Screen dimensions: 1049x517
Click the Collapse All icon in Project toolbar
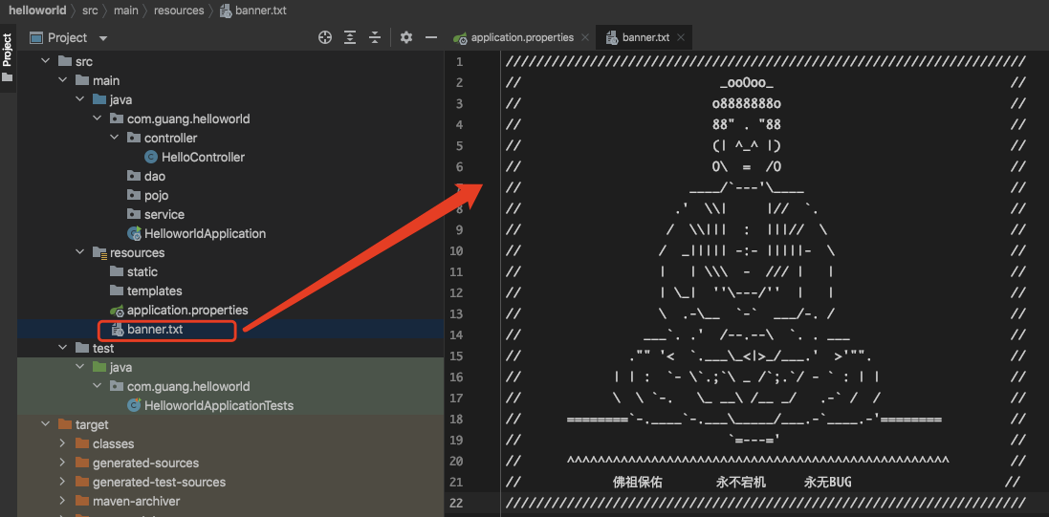(375, 37)
